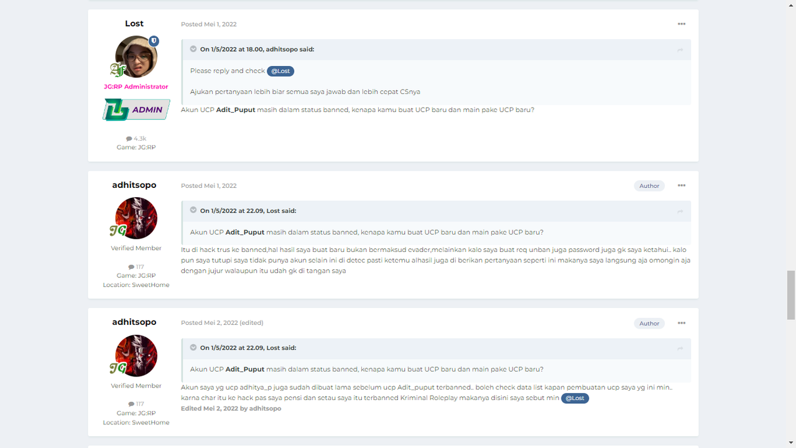
Task: Open adhitsopo's avatar in the first post
Action: coord(136,218)
